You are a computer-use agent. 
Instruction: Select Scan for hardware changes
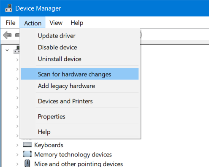point(80,74)
